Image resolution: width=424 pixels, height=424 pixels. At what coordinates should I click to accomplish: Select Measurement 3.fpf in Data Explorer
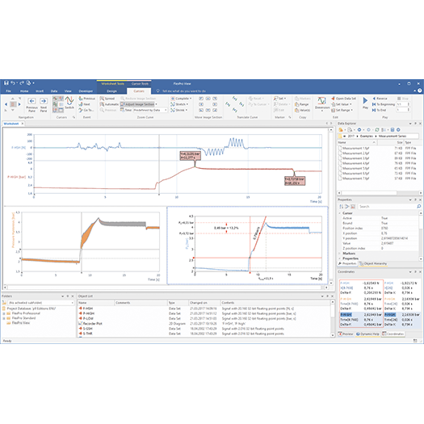point(355,158)
